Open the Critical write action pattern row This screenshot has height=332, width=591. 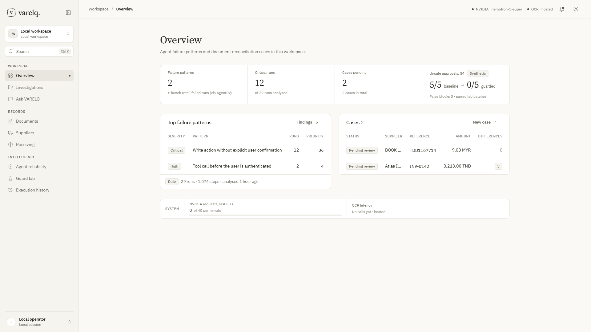[x=246, y=150]
